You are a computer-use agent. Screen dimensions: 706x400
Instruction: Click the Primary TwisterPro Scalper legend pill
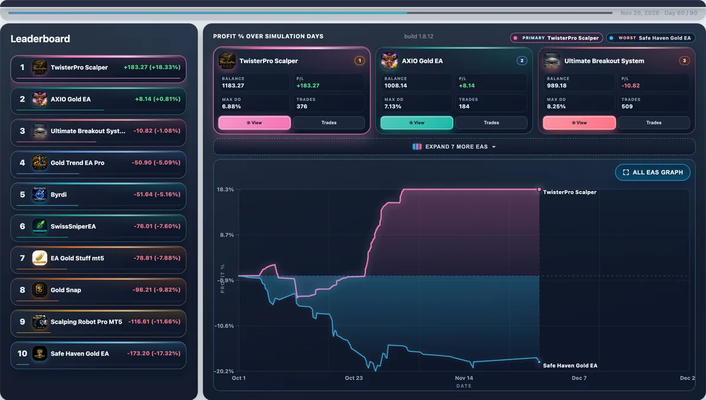[x=557, y=38]
